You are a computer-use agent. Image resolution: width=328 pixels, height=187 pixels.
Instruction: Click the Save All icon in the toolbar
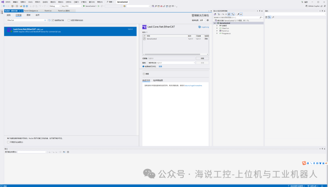pyautogui.click(x=27, y=6)
